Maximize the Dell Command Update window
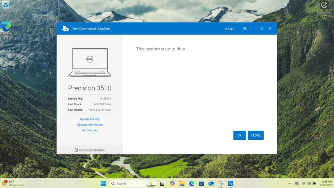 click(263, 28)
